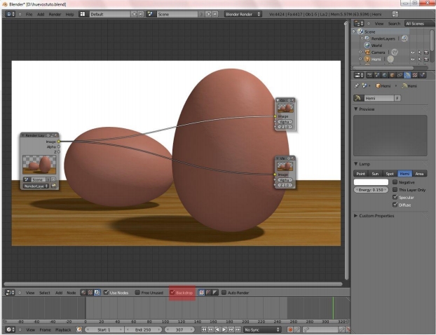Open the Info editor type selector
The image size is (436, 335).
pyautogui.click(x=10, y=14)
